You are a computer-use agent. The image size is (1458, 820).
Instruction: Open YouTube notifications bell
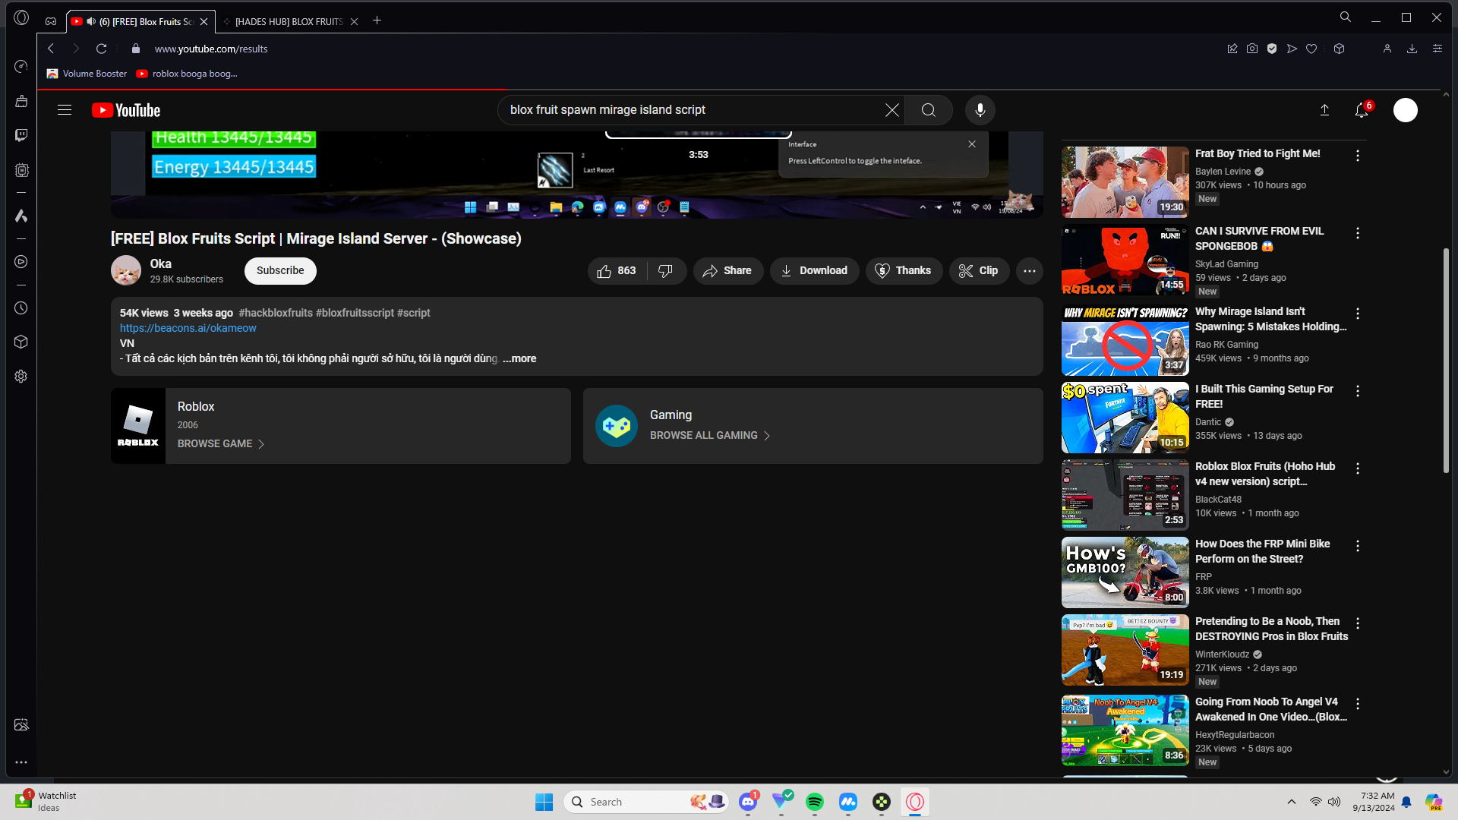pos(1362,110)
